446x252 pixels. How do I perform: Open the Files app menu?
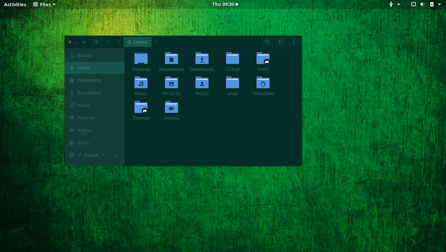tap(44, 4)
